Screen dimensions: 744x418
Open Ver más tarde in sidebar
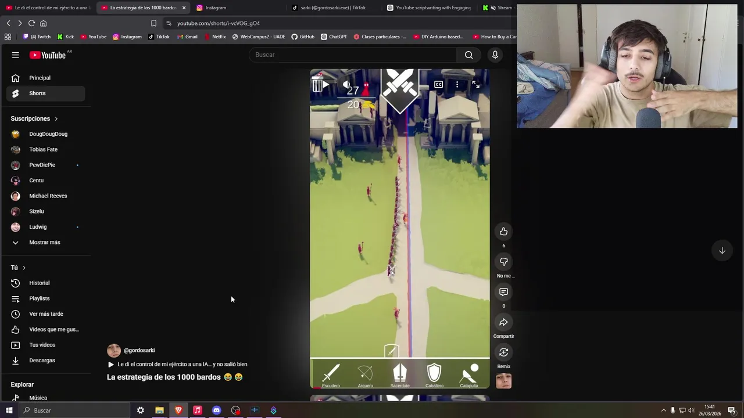(x=45, y=314)
